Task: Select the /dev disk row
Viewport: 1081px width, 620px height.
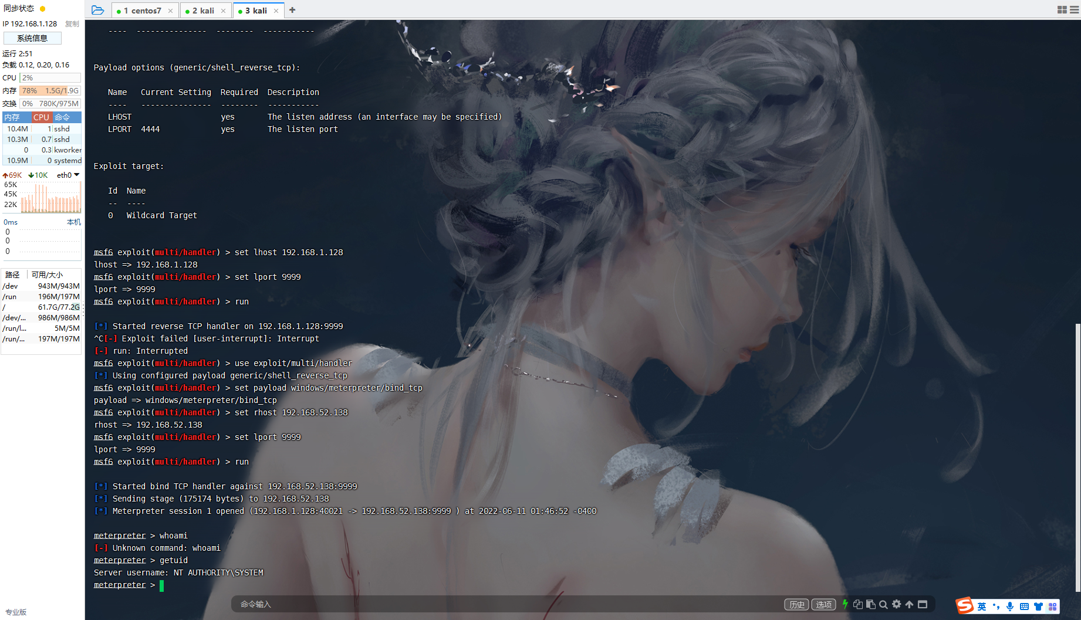Action: click(41, 286)
